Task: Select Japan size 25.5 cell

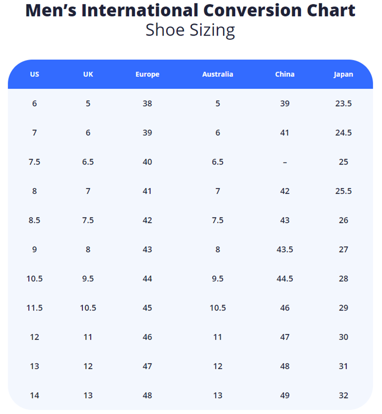Action: [343, 191]
